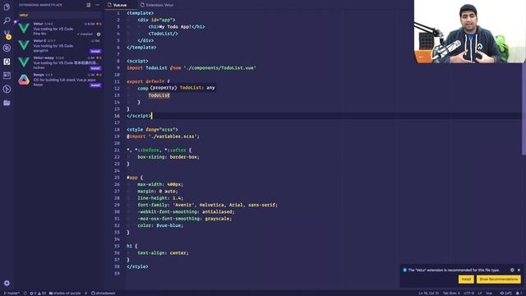
Task: Open the folder icon at activity bar bottom
Action: (7, 103)
